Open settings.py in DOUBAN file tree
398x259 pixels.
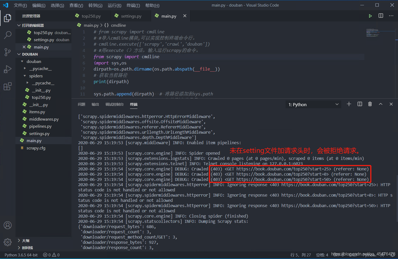[44, 133]
